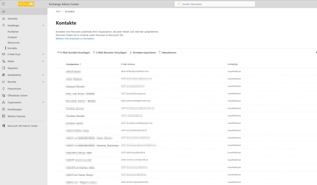Click the yellow organization logo in header
This screenshot has width=317, height=185.
coord(26,4)
